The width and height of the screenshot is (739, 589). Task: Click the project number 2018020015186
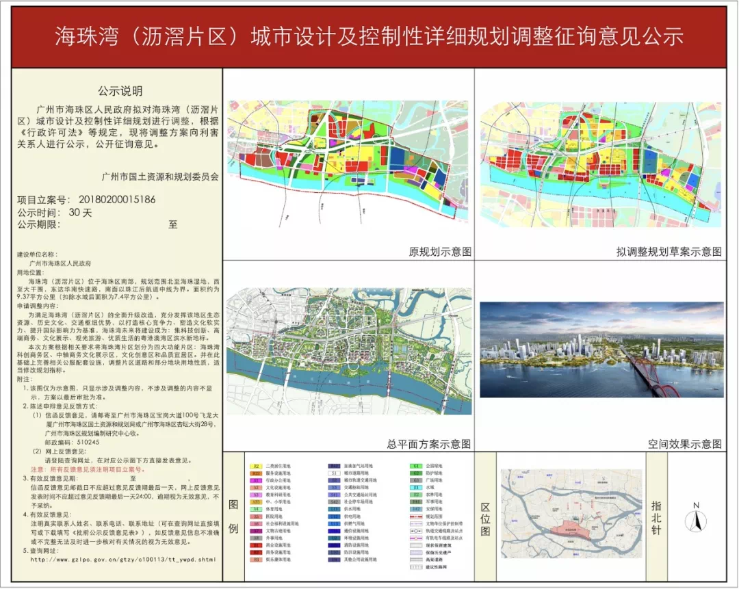click(x=117, y=200)
